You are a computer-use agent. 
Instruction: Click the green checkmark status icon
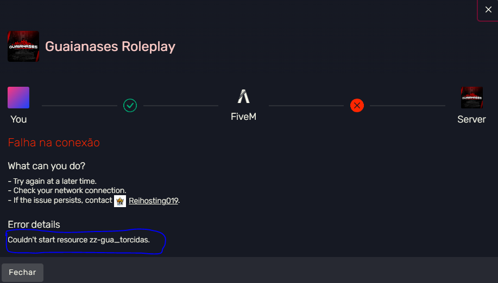130,105
